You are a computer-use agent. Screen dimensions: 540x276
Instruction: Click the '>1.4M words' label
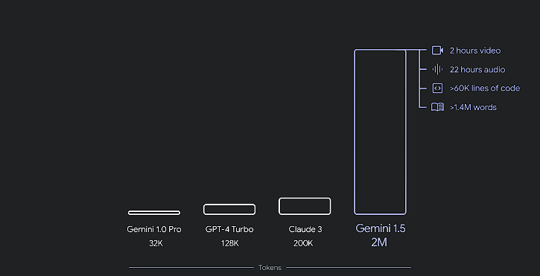point(473,107)
